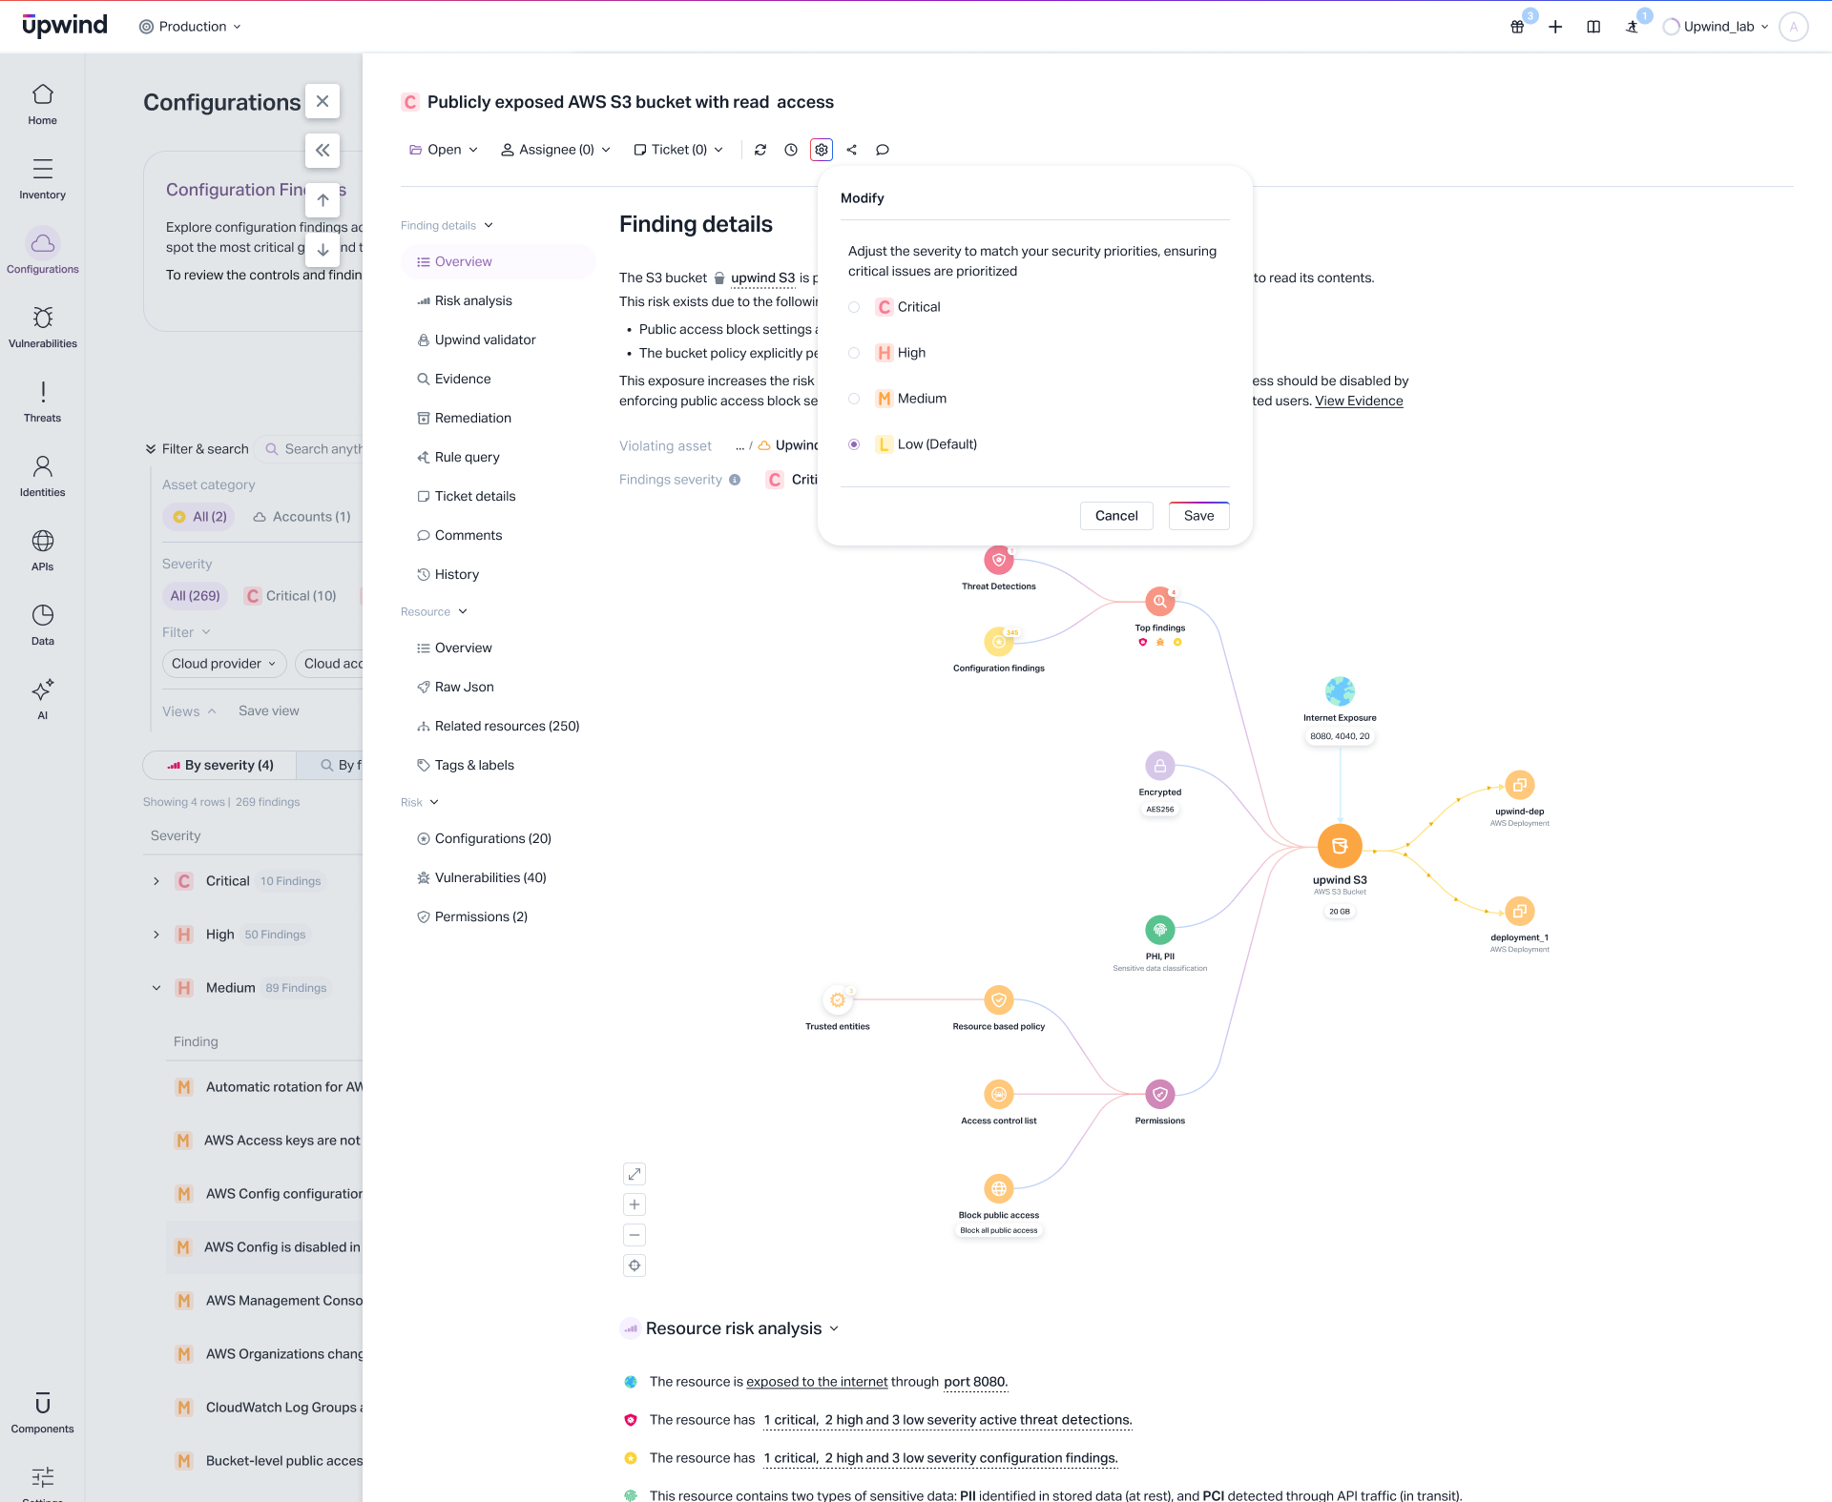Choose the Medium severity radio option

(x=854, y=399)
